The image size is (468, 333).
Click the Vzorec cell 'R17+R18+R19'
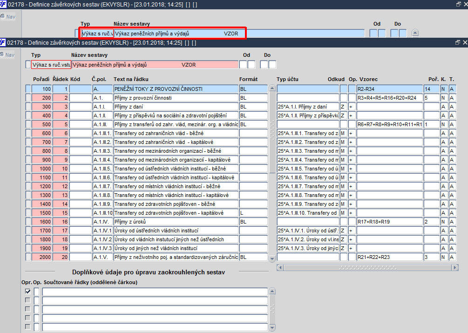point(389,222)
